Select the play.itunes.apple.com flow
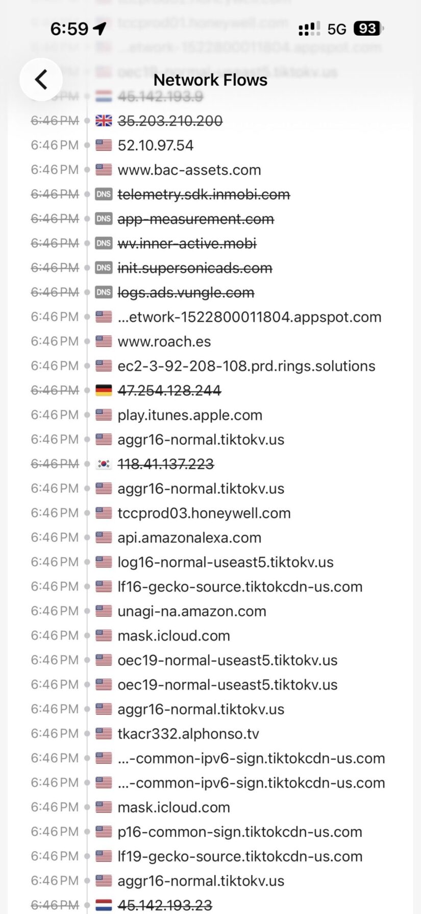The image size is (421, 914). click(x=190, y=415)
